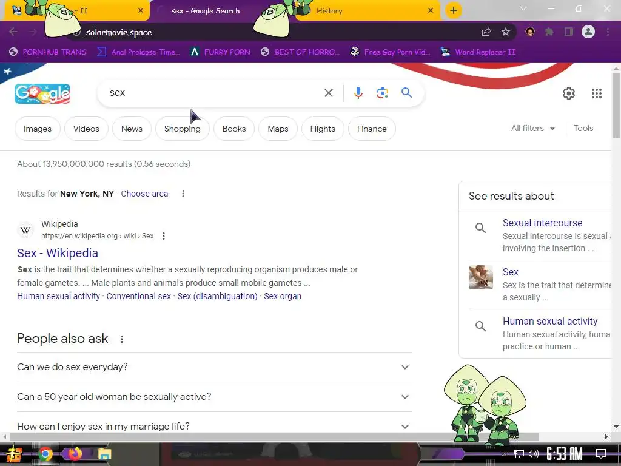Click inside the Google search input field
The image size is (621, 466).
tap(214, 93)
